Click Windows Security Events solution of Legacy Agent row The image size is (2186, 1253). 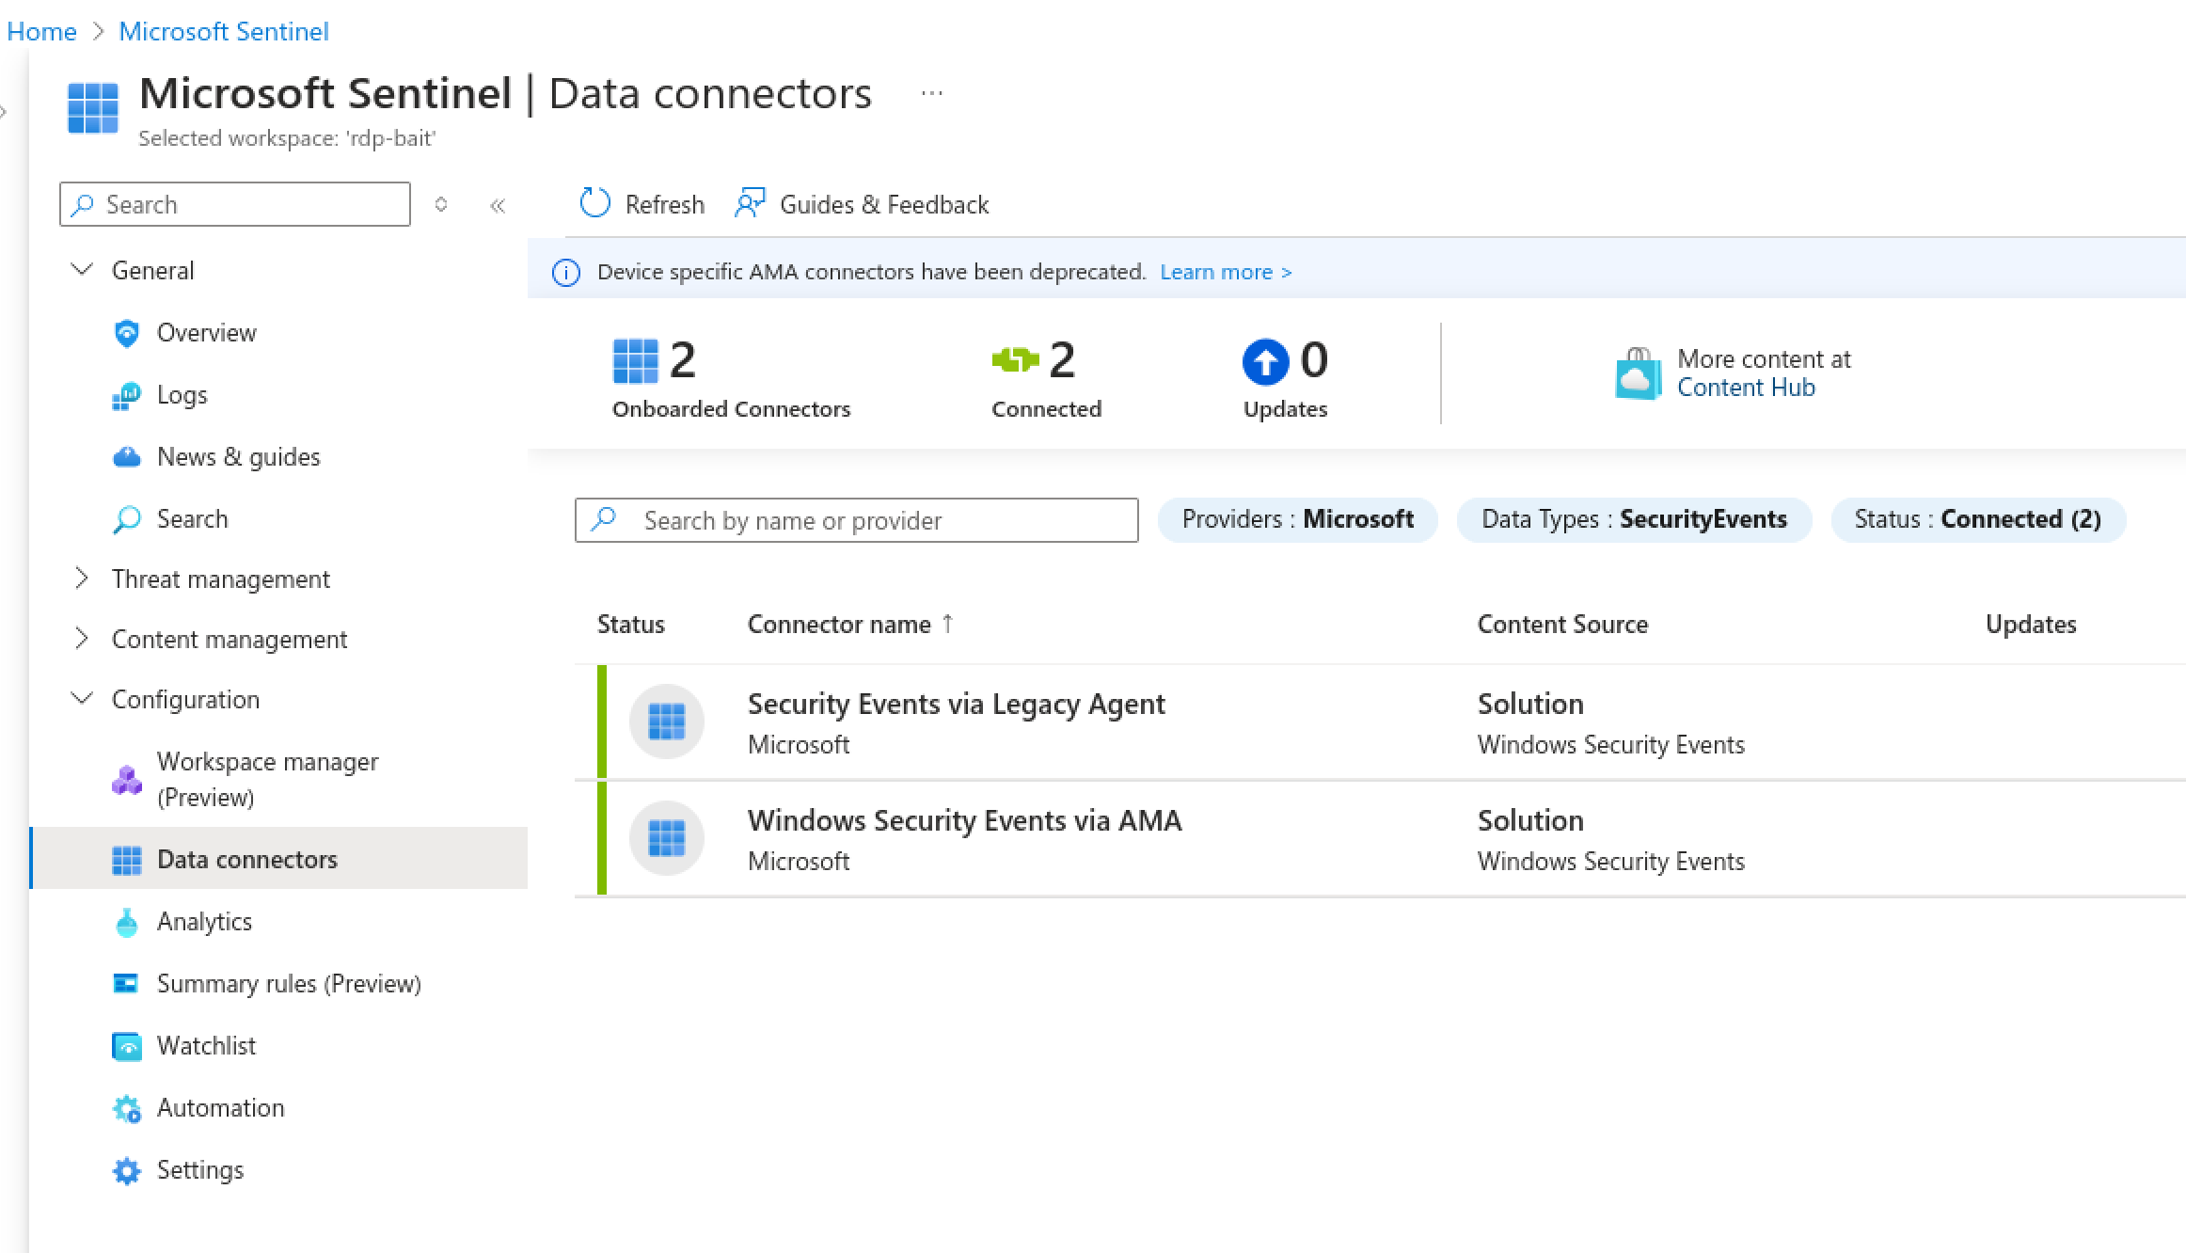click(1611, 745)
